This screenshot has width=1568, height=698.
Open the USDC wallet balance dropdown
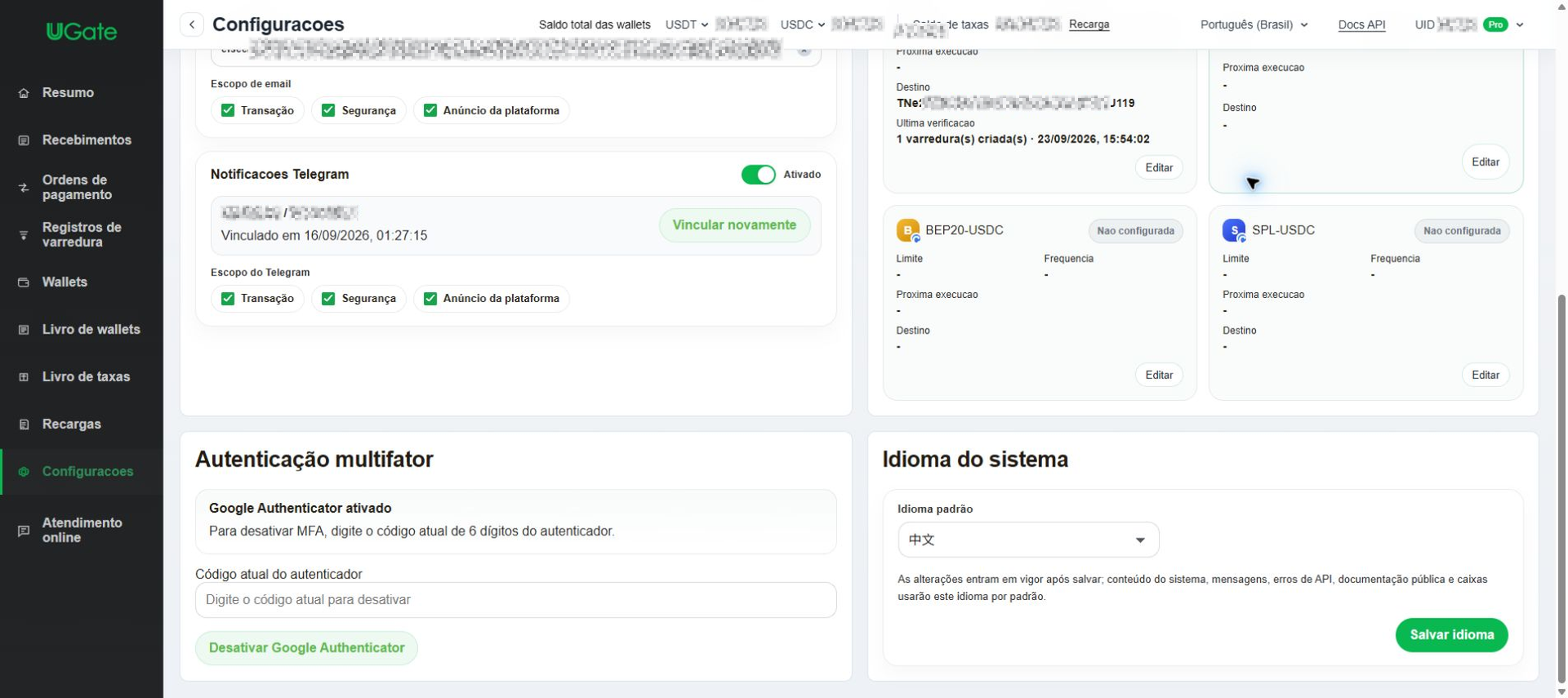[802, 24]
